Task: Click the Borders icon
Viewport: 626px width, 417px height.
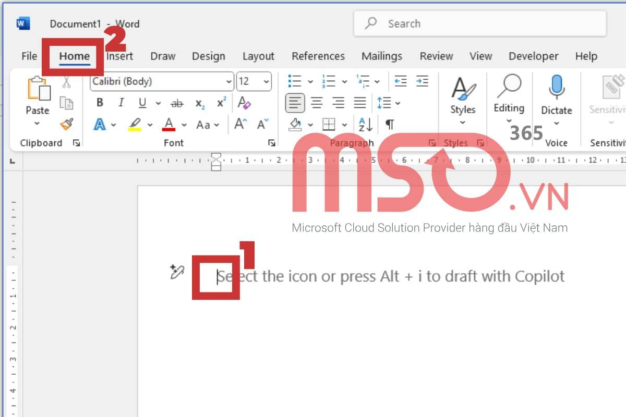Action: coord(329,125)
